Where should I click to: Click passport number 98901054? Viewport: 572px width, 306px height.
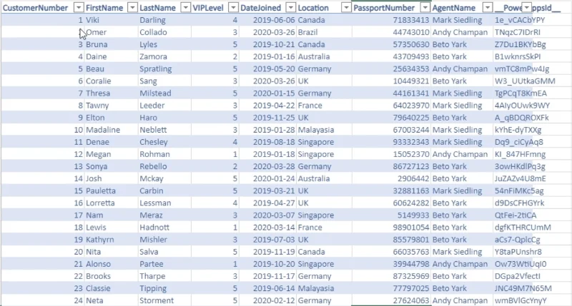[391, 227]
